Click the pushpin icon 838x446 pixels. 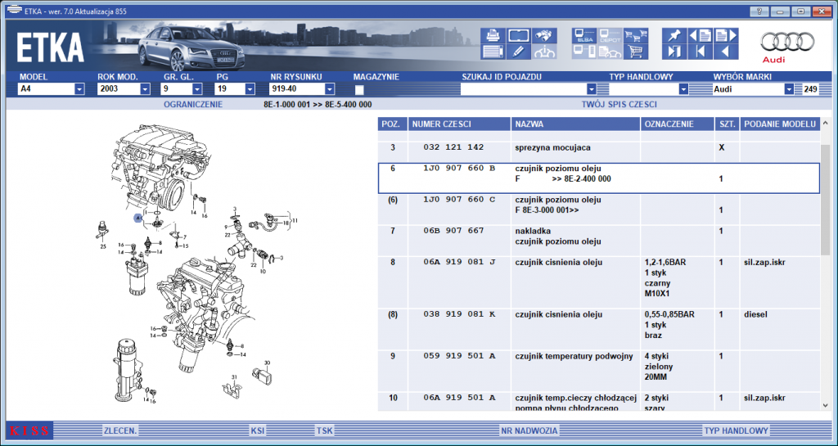click(674, 36)
